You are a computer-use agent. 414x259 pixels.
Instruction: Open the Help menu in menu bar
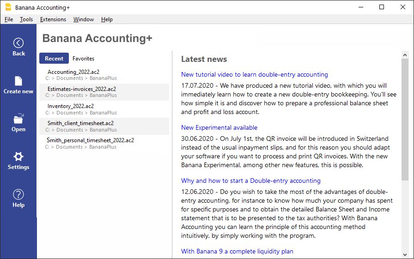coord(107,19)
